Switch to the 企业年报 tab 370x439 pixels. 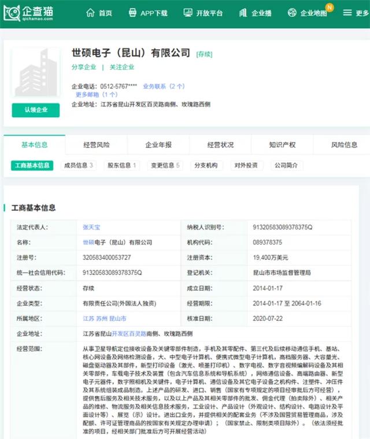[x=158, y=145]
